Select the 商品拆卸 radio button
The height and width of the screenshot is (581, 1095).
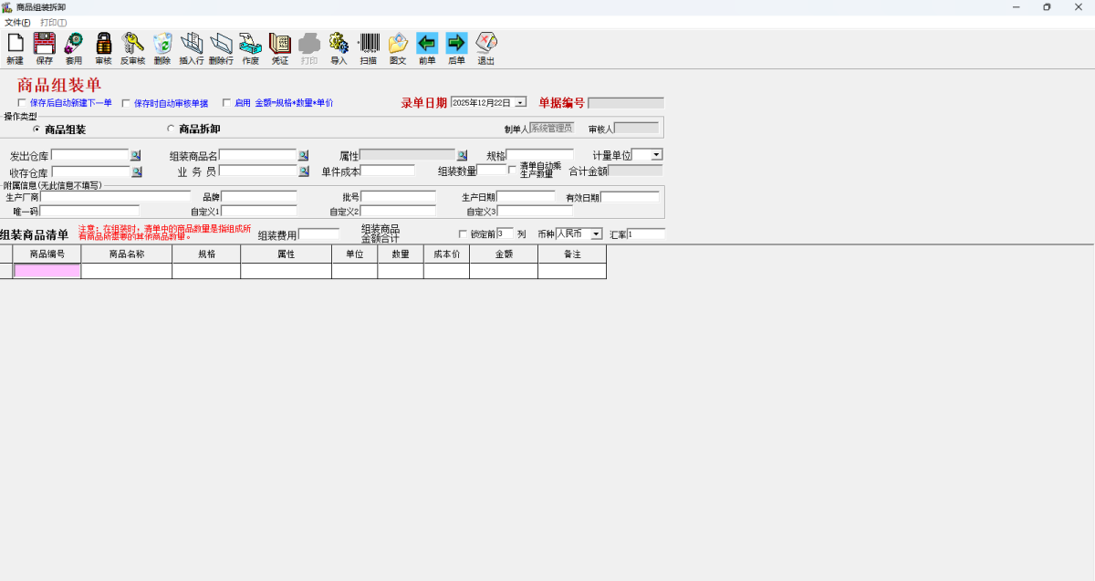(x=171, y=129)
